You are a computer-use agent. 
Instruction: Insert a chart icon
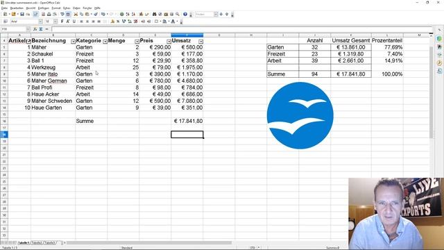pyautogui.click(x=141, y=14)
